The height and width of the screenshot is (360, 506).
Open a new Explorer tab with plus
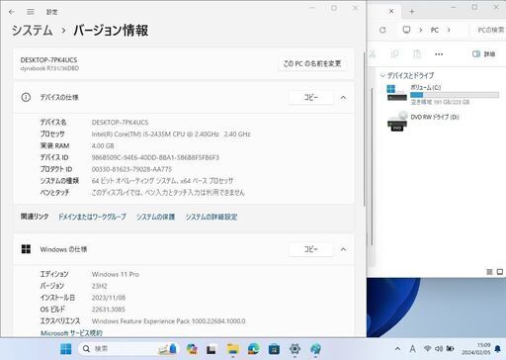click(x=412, y=12)
